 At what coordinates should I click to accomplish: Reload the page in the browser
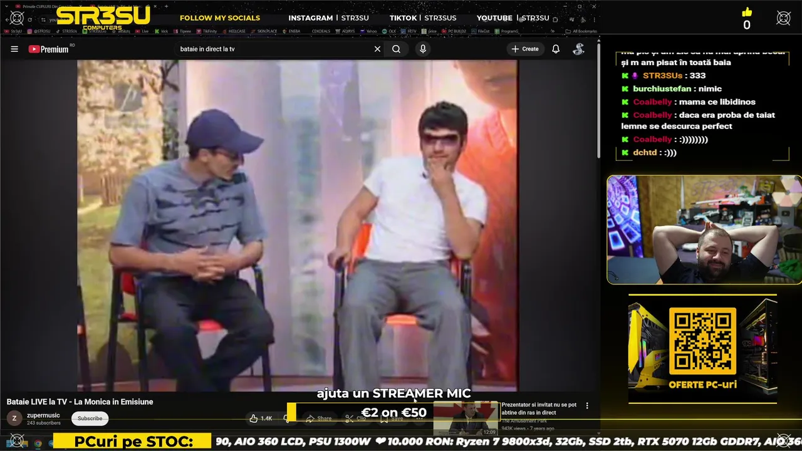tap(29, 19)
